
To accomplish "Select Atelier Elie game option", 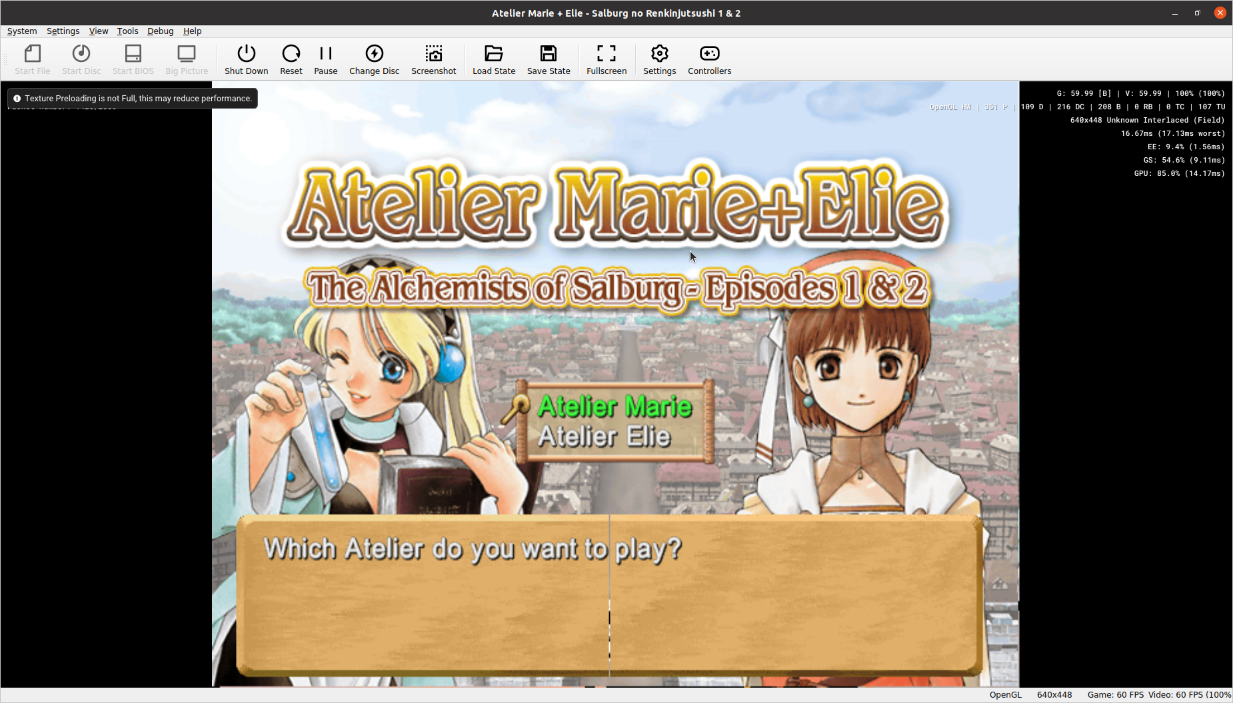I will tap(604, 436).
